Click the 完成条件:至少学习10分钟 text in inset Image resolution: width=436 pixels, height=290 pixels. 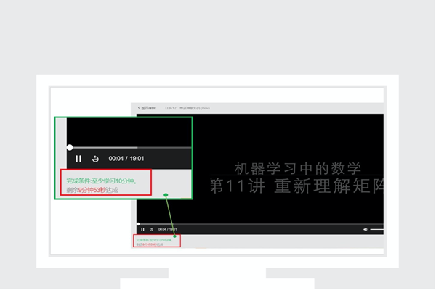(x=100, y=180)
